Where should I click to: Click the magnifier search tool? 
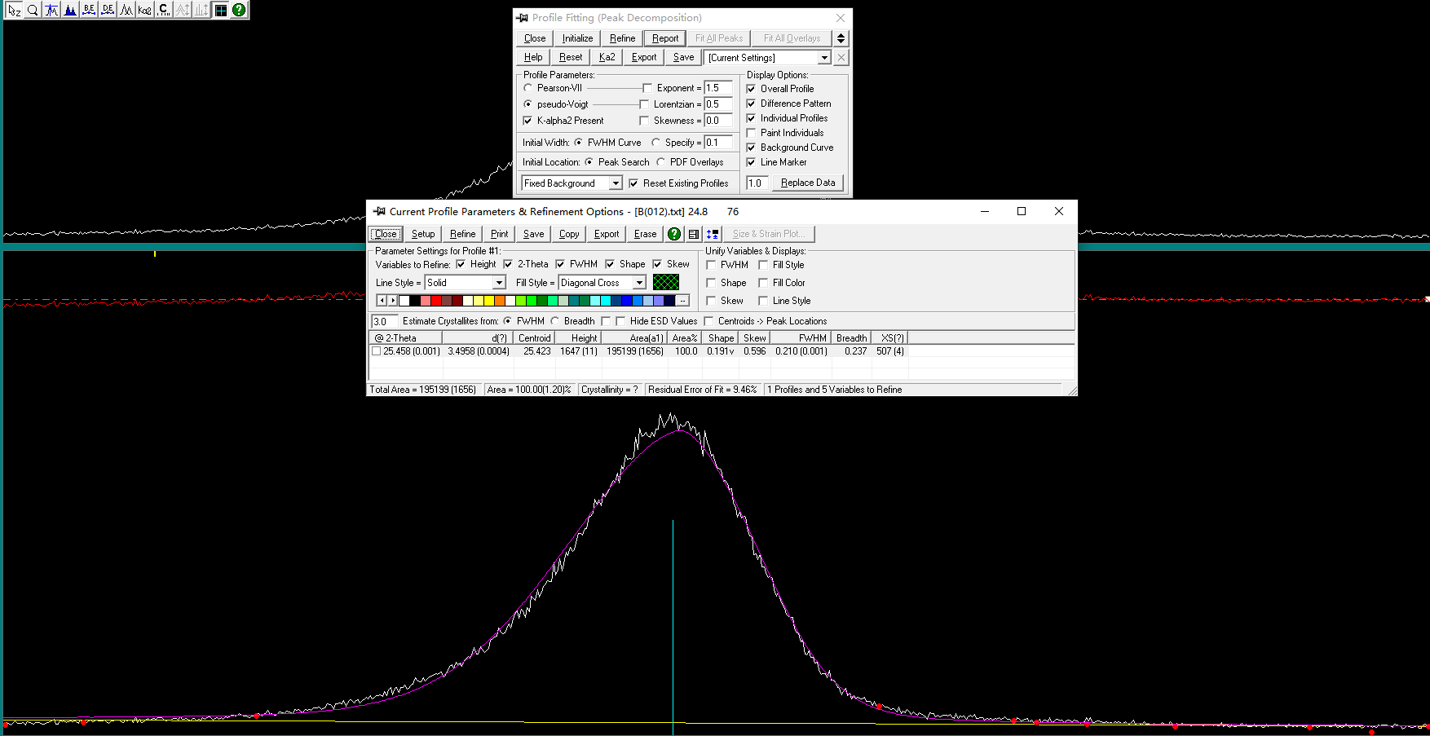33,10
